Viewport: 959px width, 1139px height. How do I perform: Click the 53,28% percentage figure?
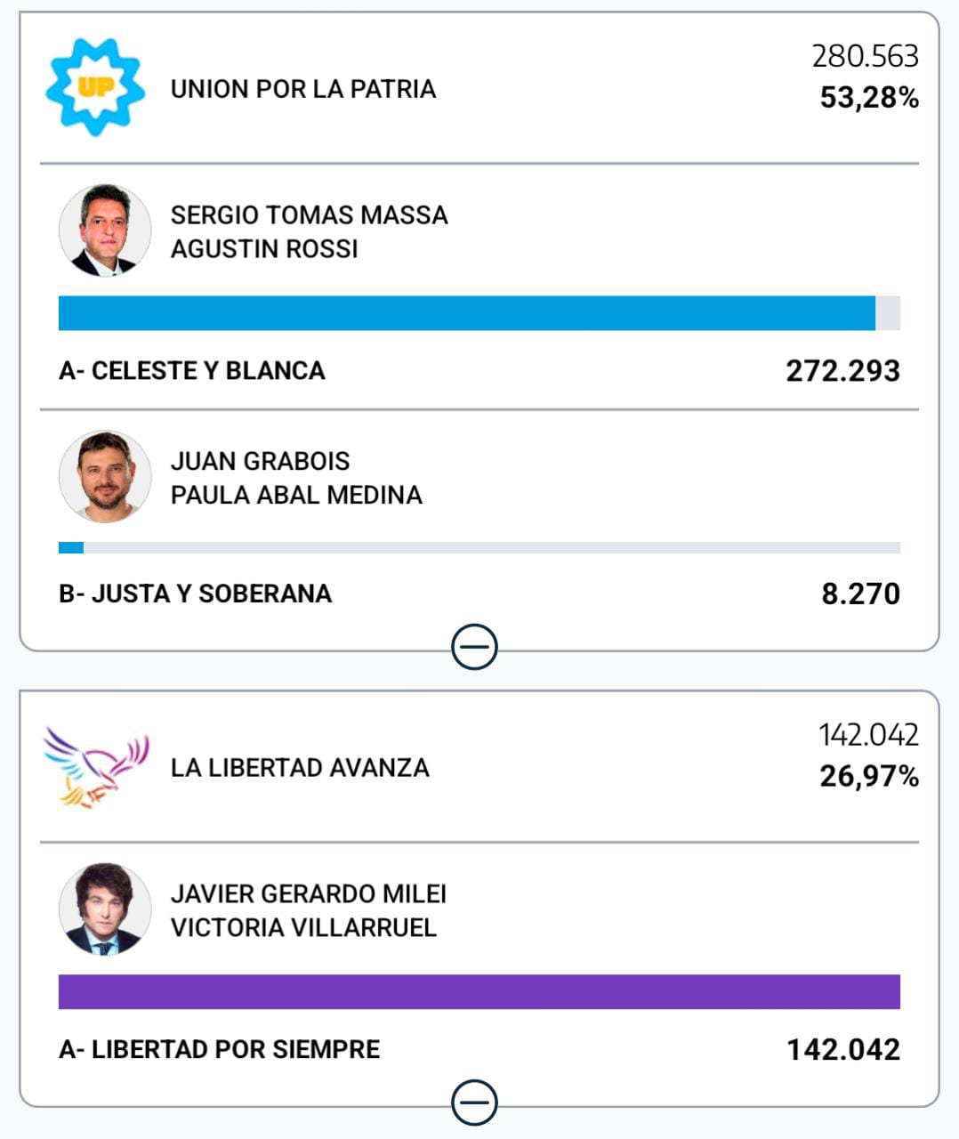point(868,98)
